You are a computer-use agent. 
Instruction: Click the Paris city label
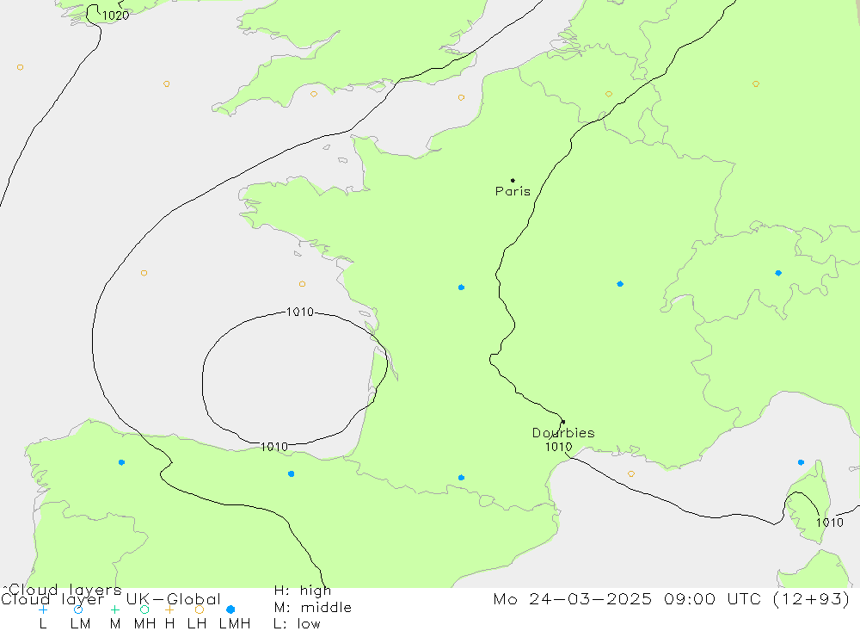point(513,191)
